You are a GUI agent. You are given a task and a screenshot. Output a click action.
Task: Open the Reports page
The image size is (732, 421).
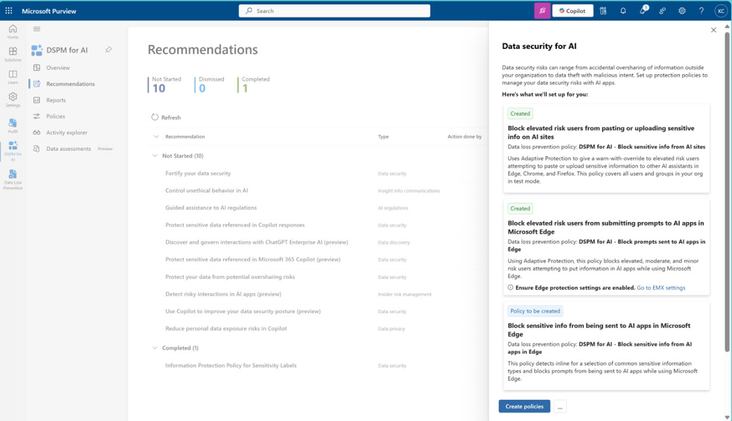pos(56,100)
